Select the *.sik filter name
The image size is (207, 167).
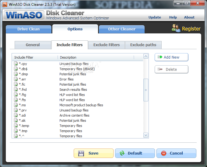(22, 121)
